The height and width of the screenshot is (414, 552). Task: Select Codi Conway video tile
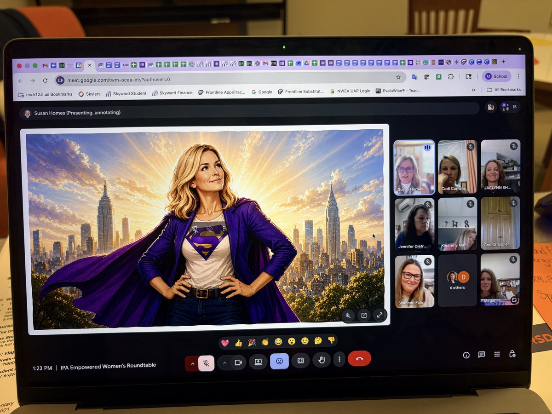pyautogui.click(x=457, y=167)
